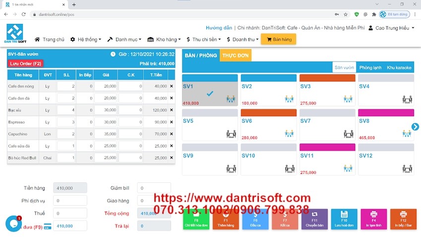The height and width of the screenshot is (237, 421).
Task: Select table SV2
Action: tap(268, 90)
